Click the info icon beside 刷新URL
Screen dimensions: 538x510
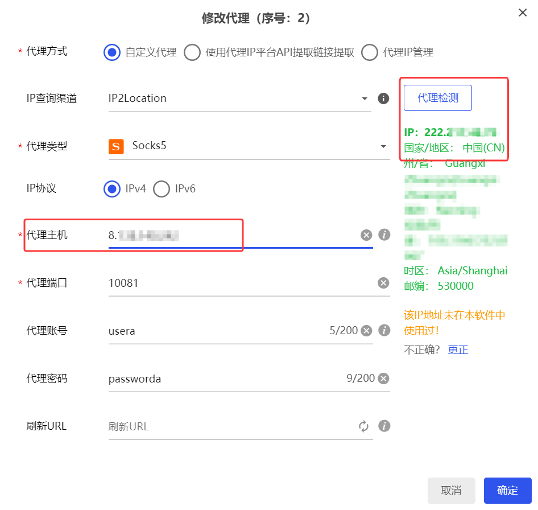point(384,426)
